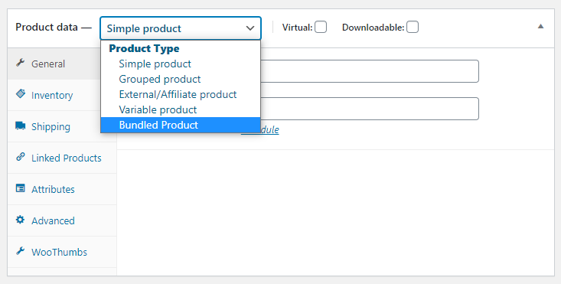Image resolution: width=561 pixels, height=284 pixels.
Task: Click the wrench icon beside General
Action: (21, 63)
